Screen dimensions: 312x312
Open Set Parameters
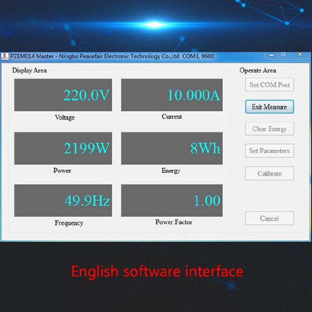point(269,151)
